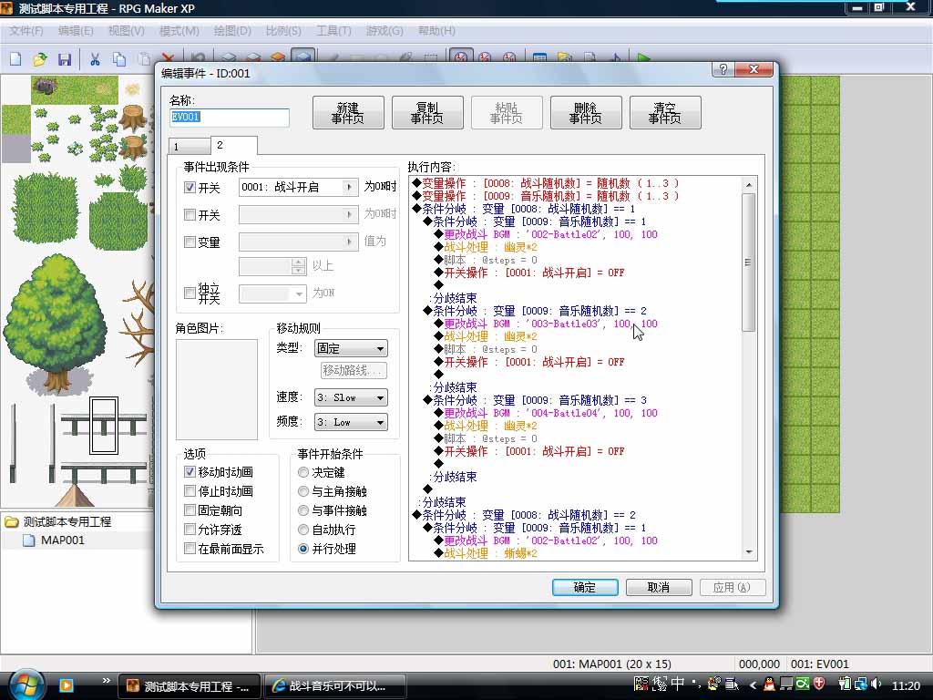
Task: Click the New project icon in main toolbar
Action: (x=15, y=59)
